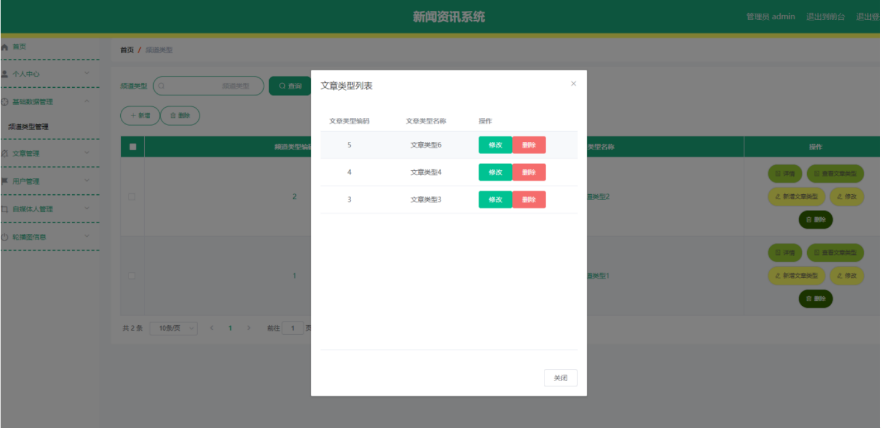
Task: Click the X icon to close 文章类型列表 dialog
Action: (x=573, y=84)
